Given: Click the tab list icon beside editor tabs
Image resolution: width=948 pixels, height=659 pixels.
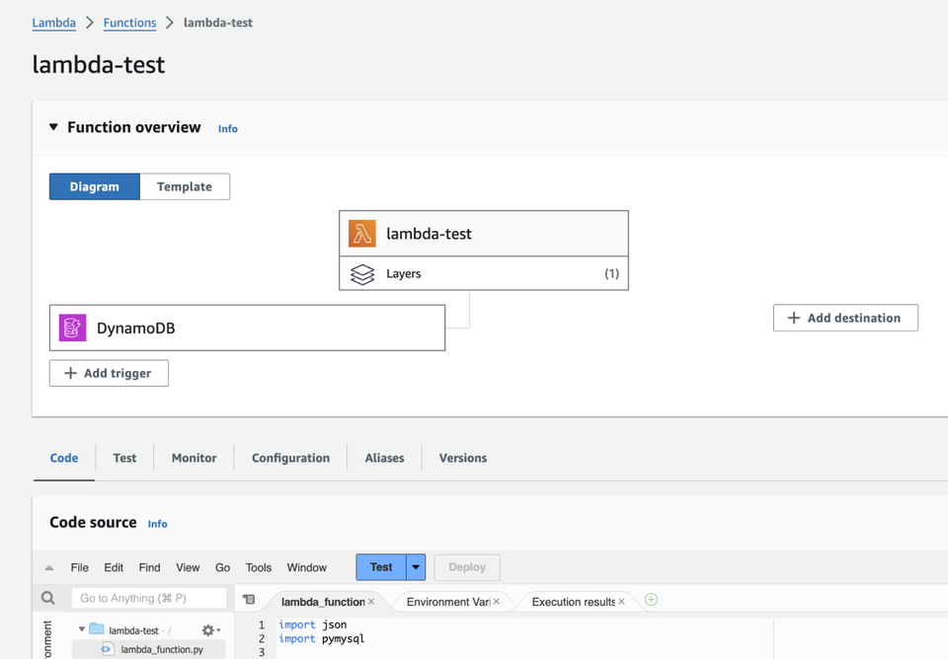Looking at the screenshot, I should [x=248, y=599].
